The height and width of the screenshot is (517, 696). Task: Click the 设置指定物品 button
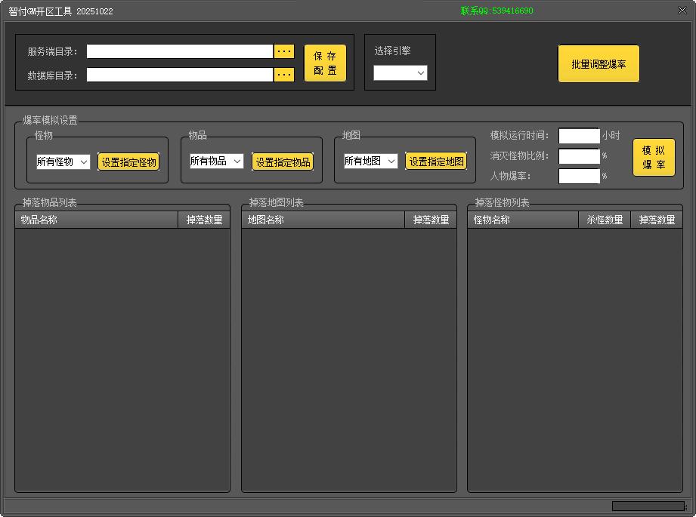283,162
